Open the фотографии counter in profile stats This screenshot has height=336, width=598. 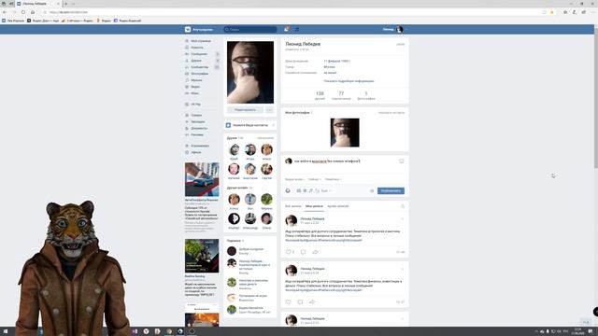click(366, 95)
